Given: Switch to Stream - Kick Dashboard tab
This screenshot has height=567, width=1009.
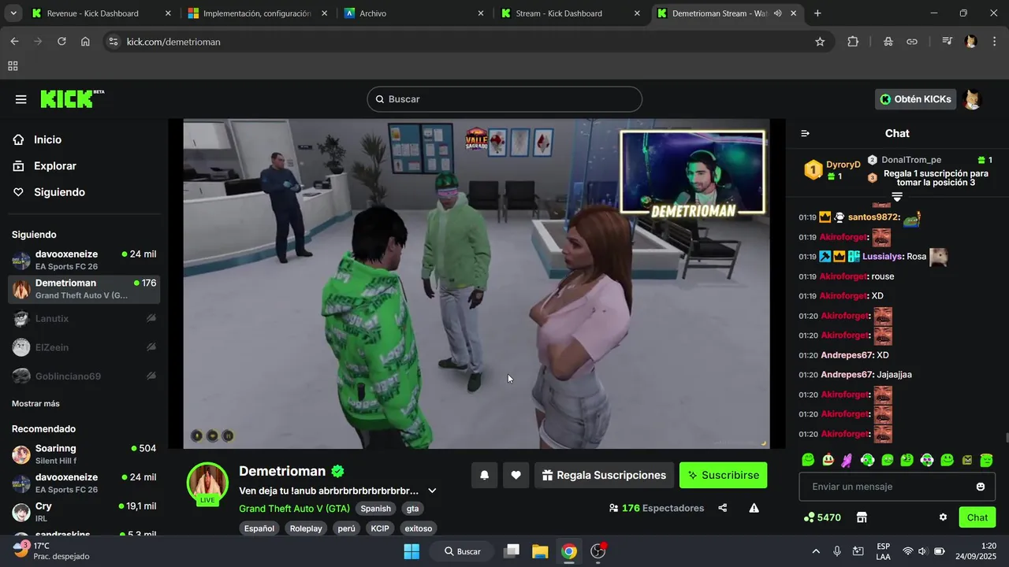Looking at the screenshot, I should (x=571, y=13).
